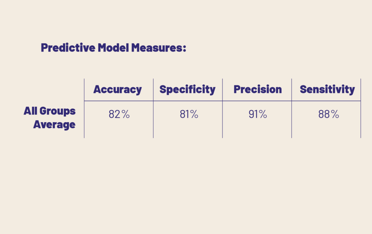The height and width of the screenshot is (234, 372).
Task: Select the Precision column header
Action: [258, 90]
